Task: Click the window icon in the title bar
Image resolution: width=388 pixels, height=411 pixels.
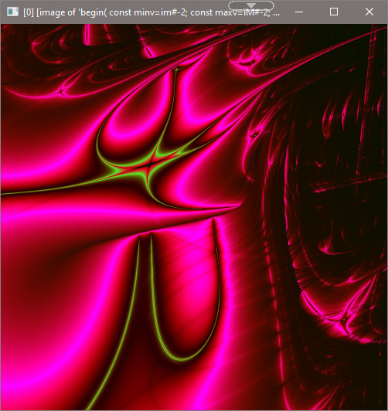Action: (12, 12)
